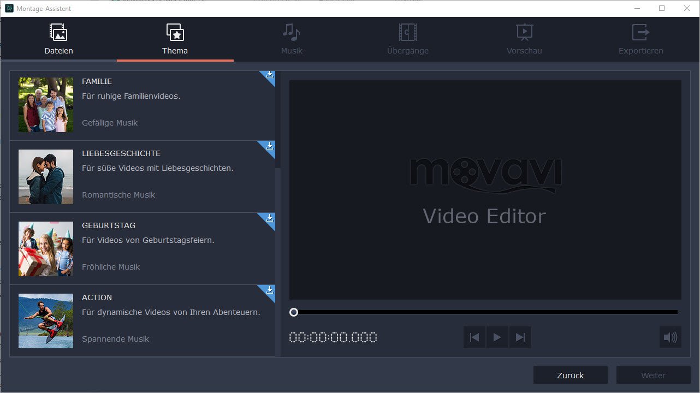The width and height of the screenshot is (700, 393).
Task: Click the LIEBESGESCHICHTE theme title
Action: [121, 153]
